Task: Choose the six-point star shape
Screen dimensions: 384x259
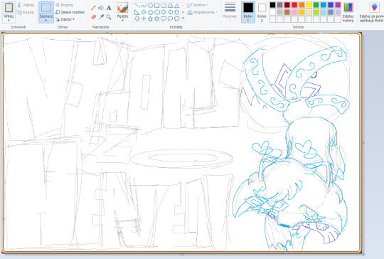Action: coord(157,18)
